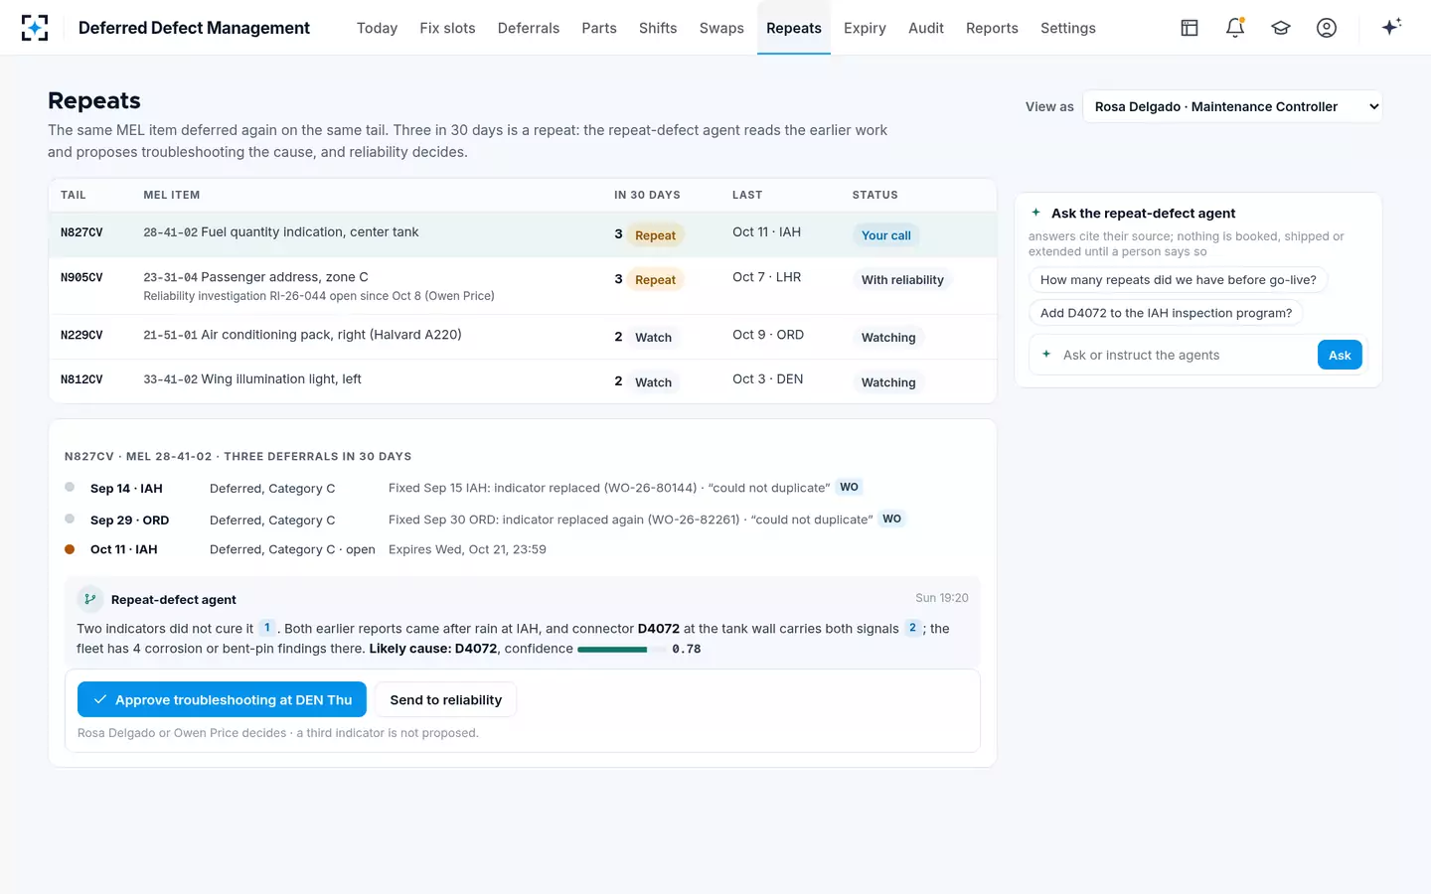Open the user account icon
The height and width of the screenshot is (894, 1431).
point(1327,28)
